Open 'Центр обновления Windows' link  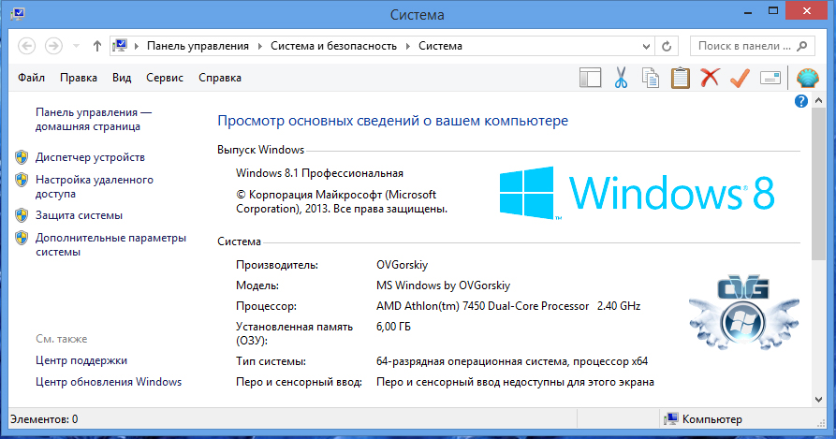click(109, 382)
